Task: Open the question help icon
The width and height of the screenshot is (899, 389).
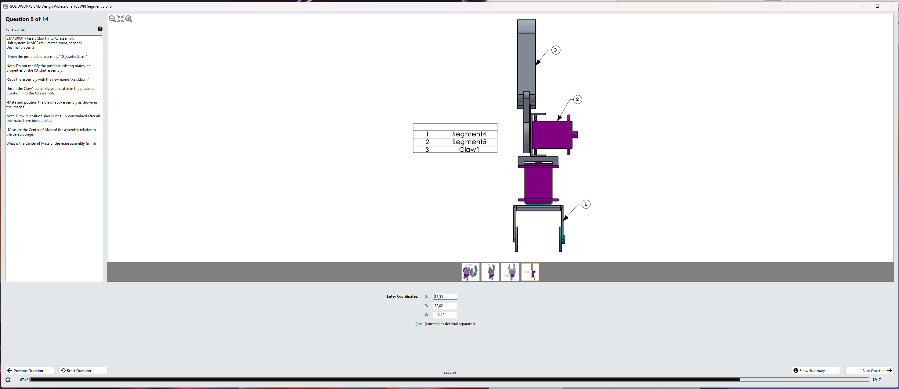Action: (x=100, y=29)
